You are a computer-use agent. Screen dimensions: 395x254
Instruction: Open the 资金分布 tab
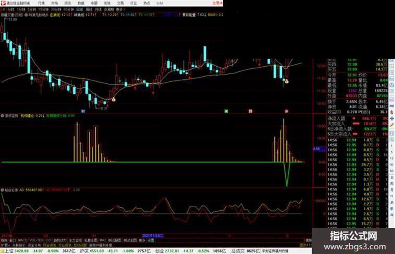(34, 245)
